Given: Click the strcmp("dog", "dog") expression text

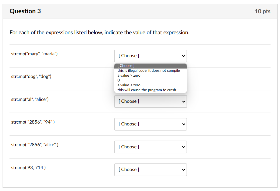Looking at the screenshot, I should tap(30, 76).
